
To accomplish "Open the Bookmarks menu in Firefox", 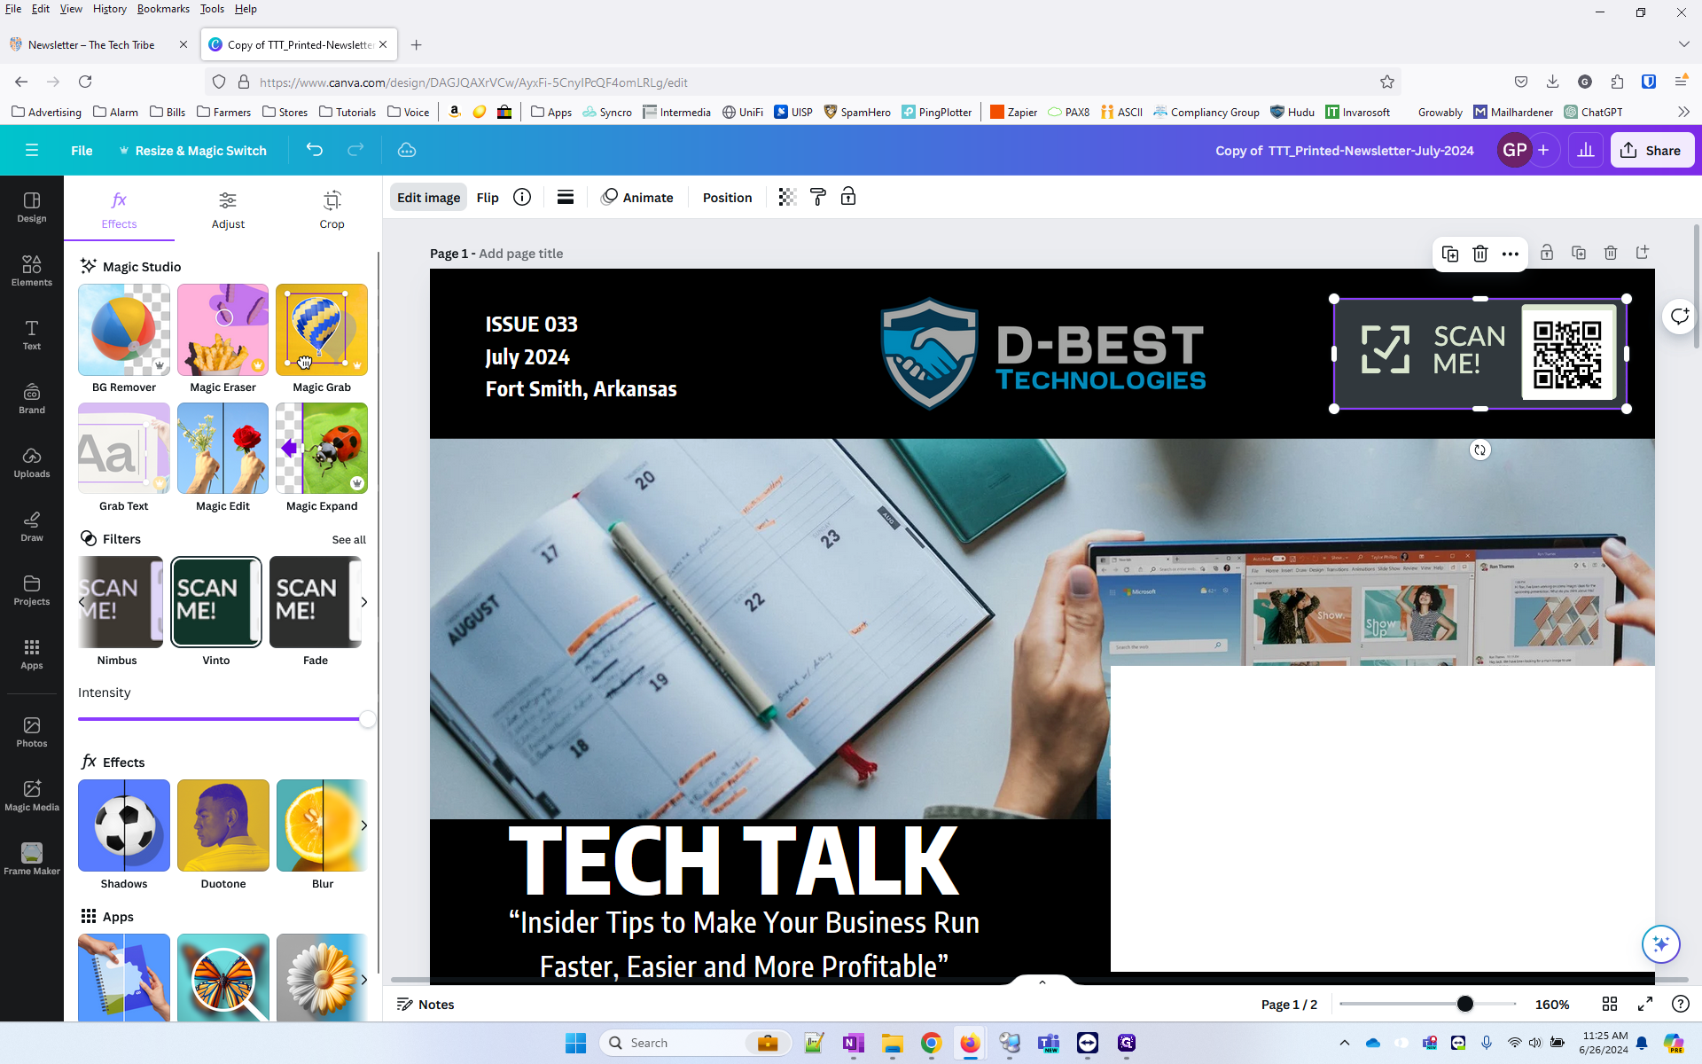I will click(163, 9).
